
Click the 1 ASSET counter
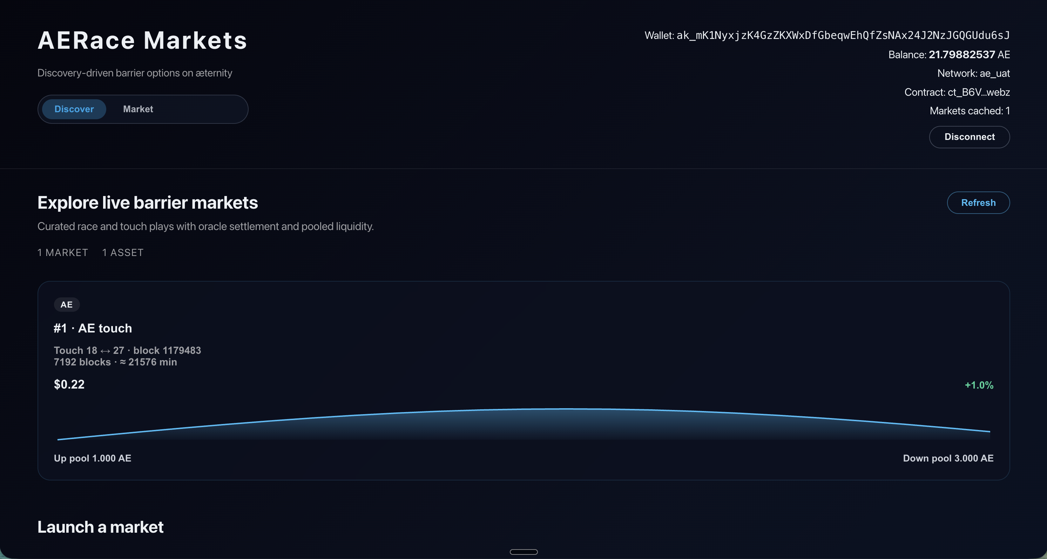click(123, 252)
